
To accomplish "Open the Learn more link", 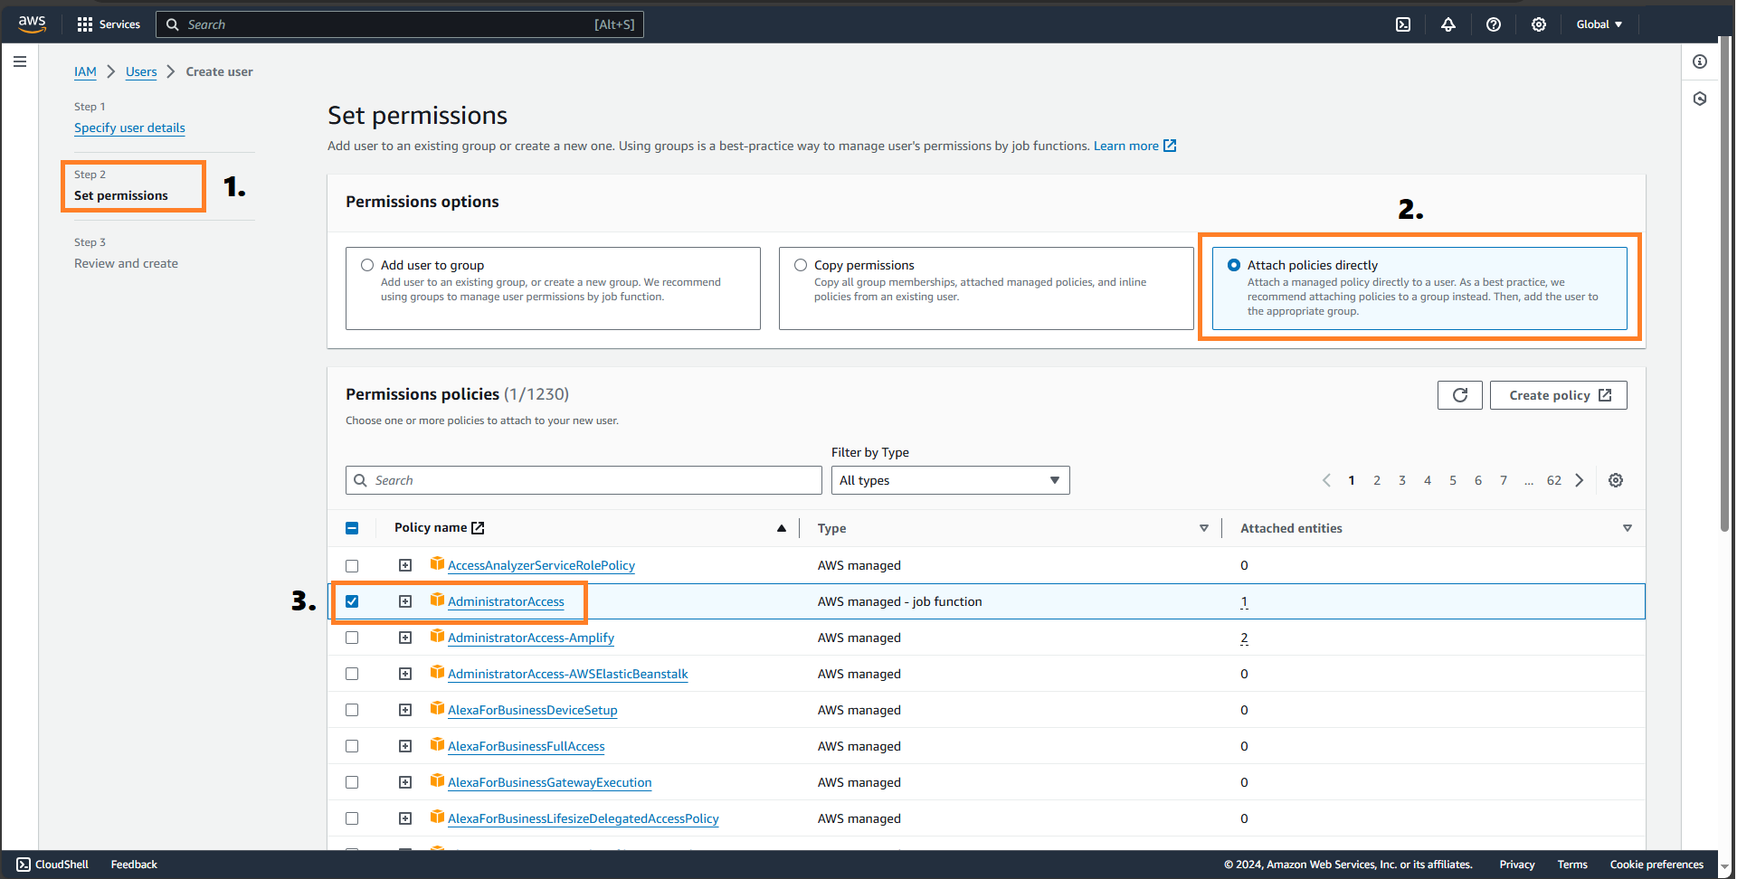I will click(x=1126, y=146).
